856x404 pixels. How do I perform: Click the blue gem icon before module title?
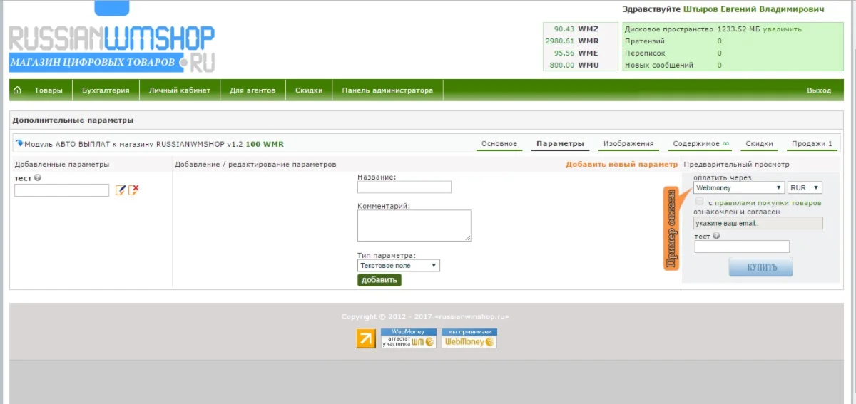19,143
